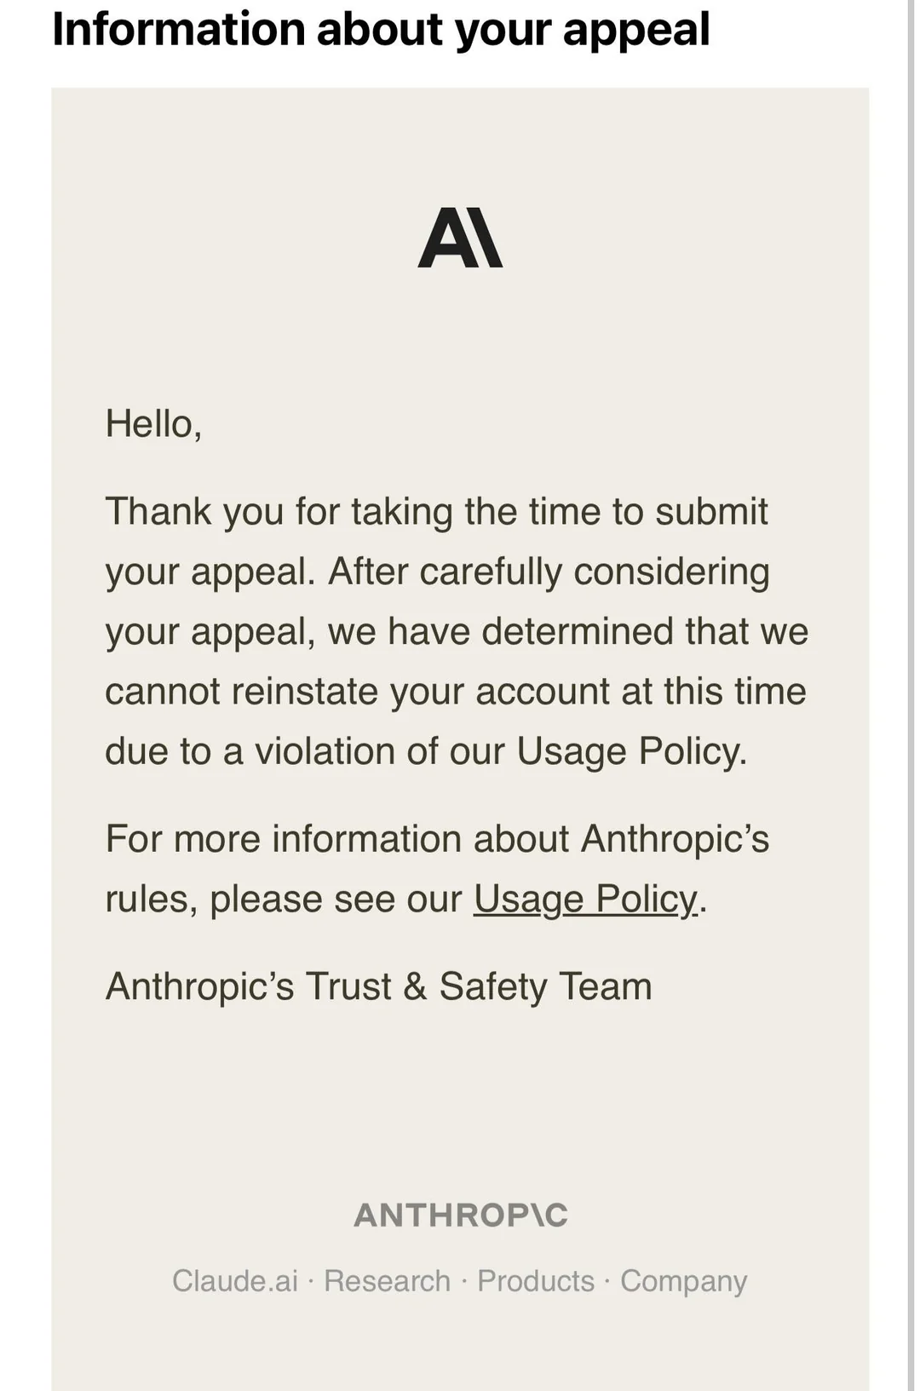Click 'due to a violation of our' text
The height and width of the screenshot is (1391, 920).
306,751
